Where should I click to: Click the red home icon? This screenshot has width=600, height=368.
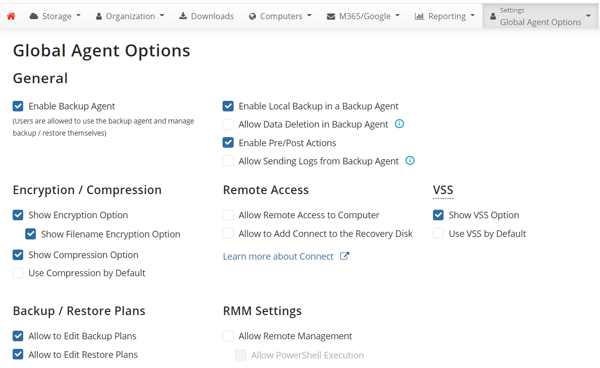11,16
